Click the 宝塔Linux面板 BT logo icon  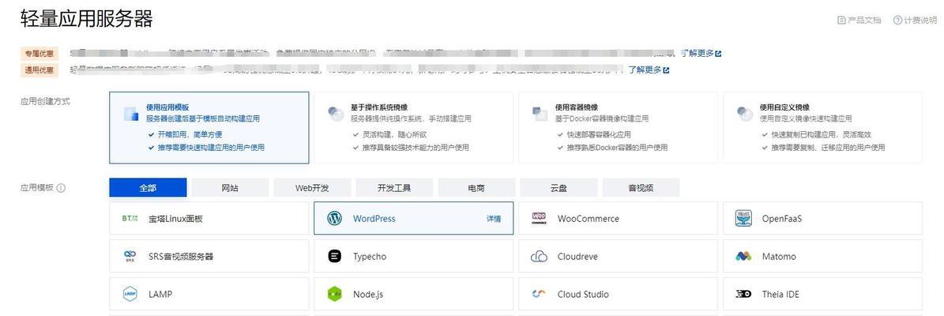point(130,219)
